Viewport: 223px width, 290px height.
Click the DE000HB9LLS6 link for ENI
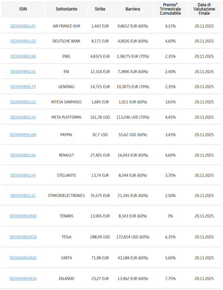point(23,72)
